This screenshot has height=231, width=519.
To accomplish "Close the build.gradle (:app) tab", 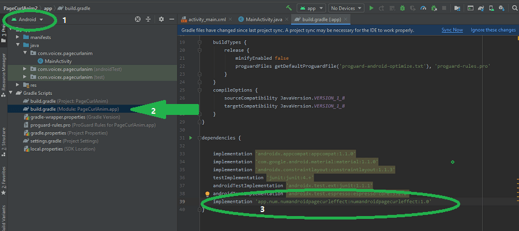I will tap(346, 20).
